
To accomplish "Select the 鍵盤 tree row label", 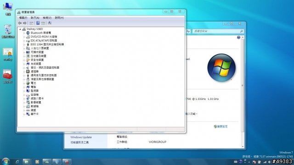I will tap(34, 110).
